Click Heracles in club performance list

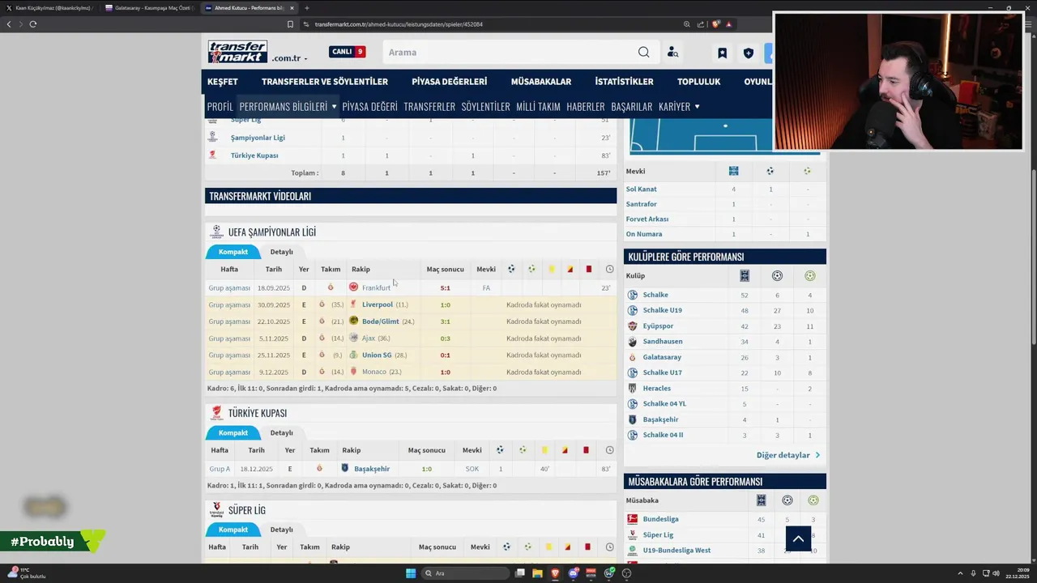[x=656, y=389]
